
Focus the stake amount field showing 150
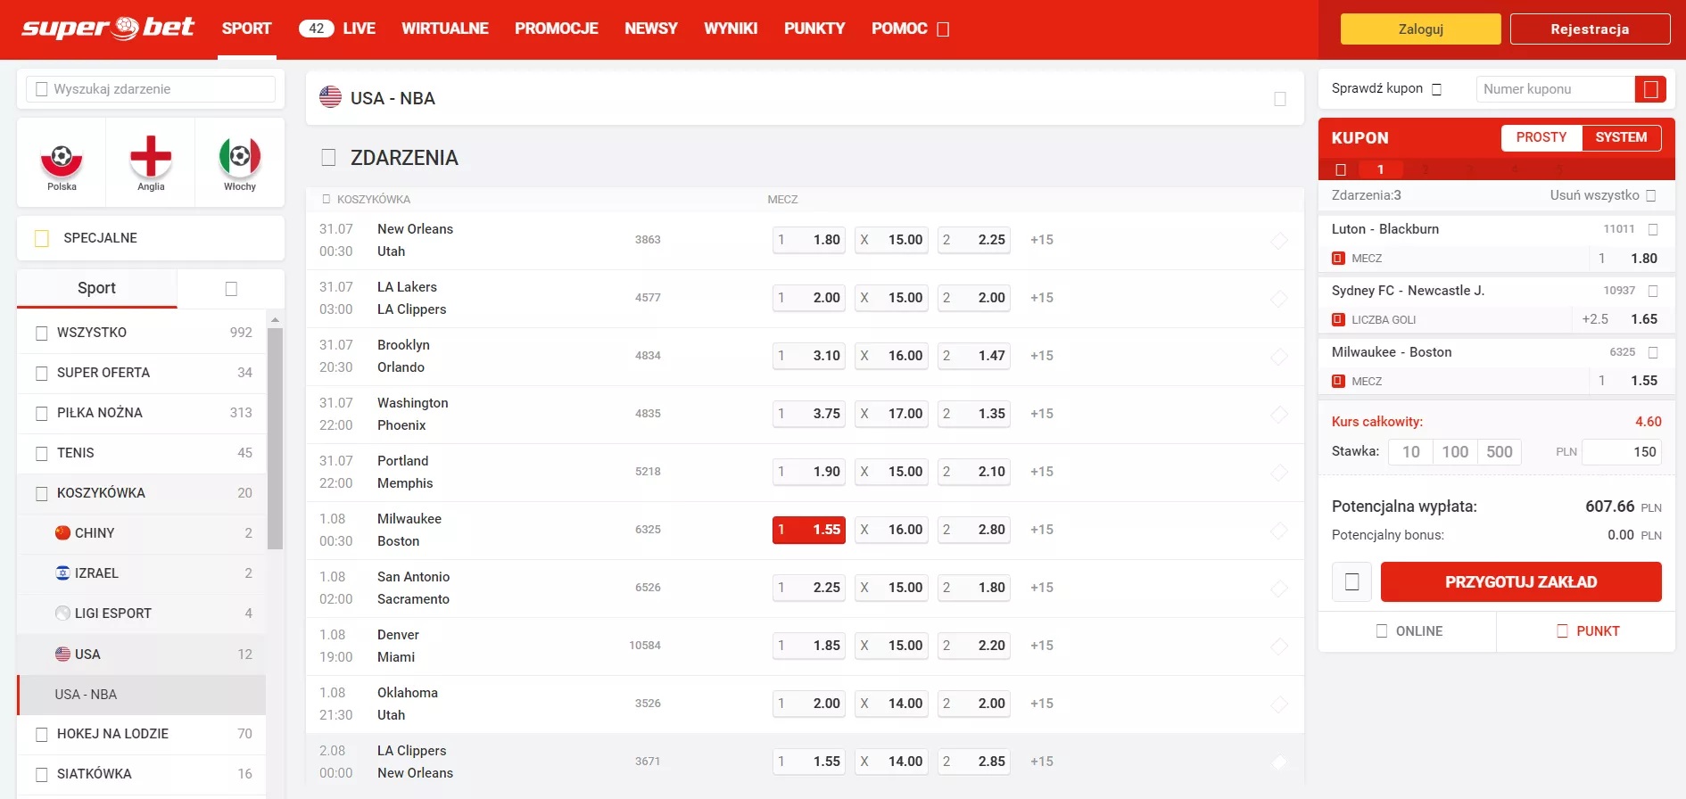[1622, 451]
